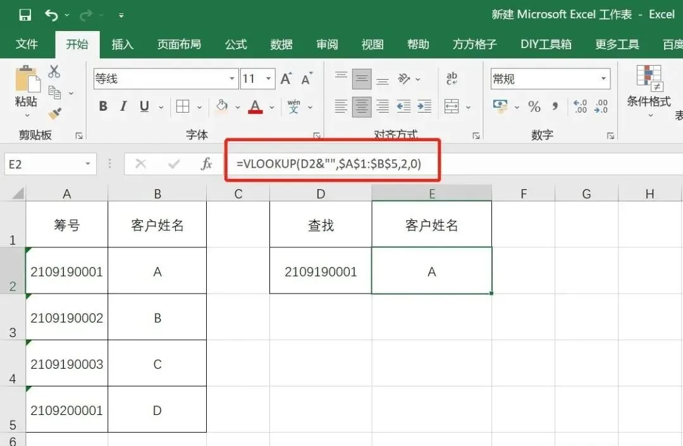Click the Comma Style icon
The image size is (683, 446).
click(x=555, y=106)
